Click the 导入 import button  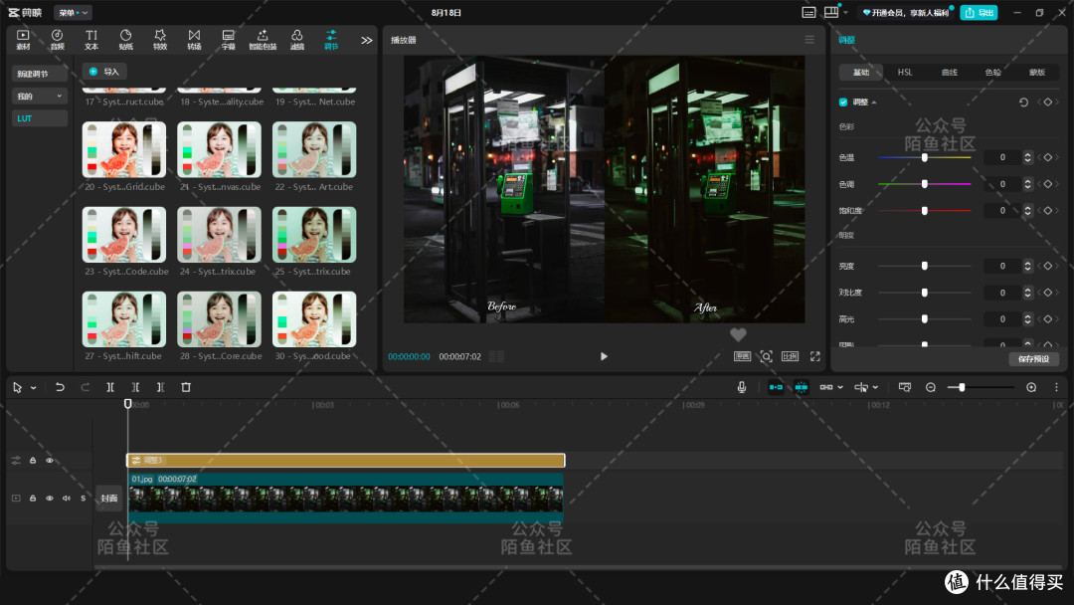(x=104, y=72)
